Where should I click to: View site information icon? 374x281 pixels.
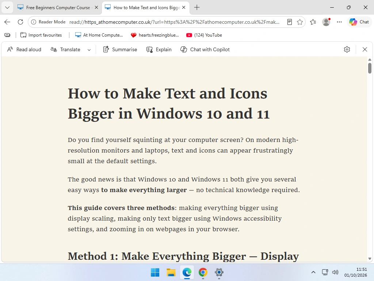click(x=34, y=22)
